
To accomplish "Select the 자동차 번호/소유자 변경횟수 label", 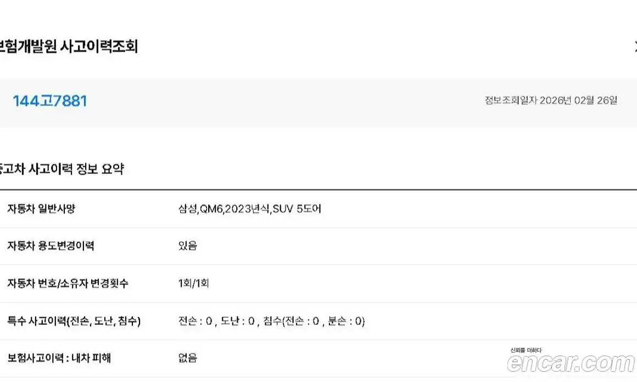I will (x=68, y=284).
